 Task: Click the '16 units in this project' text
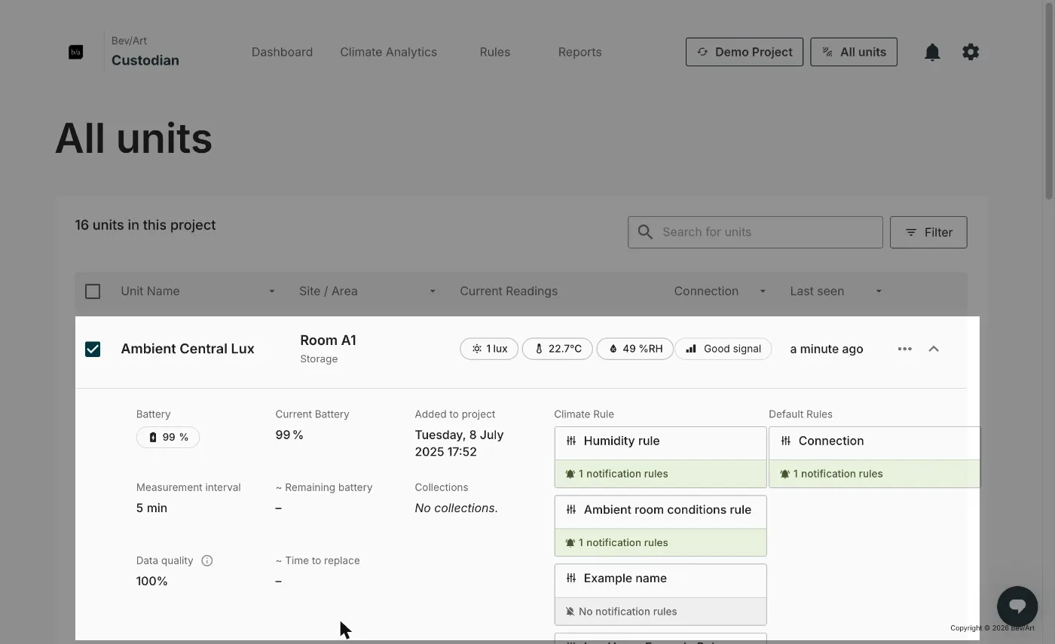tap(145, 225)
